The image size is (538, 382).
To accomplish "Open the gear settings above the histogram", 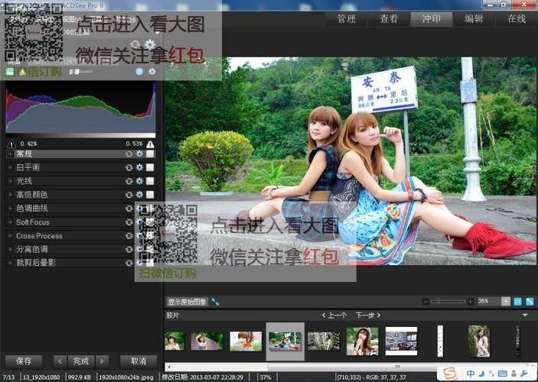I will [152, 71].
